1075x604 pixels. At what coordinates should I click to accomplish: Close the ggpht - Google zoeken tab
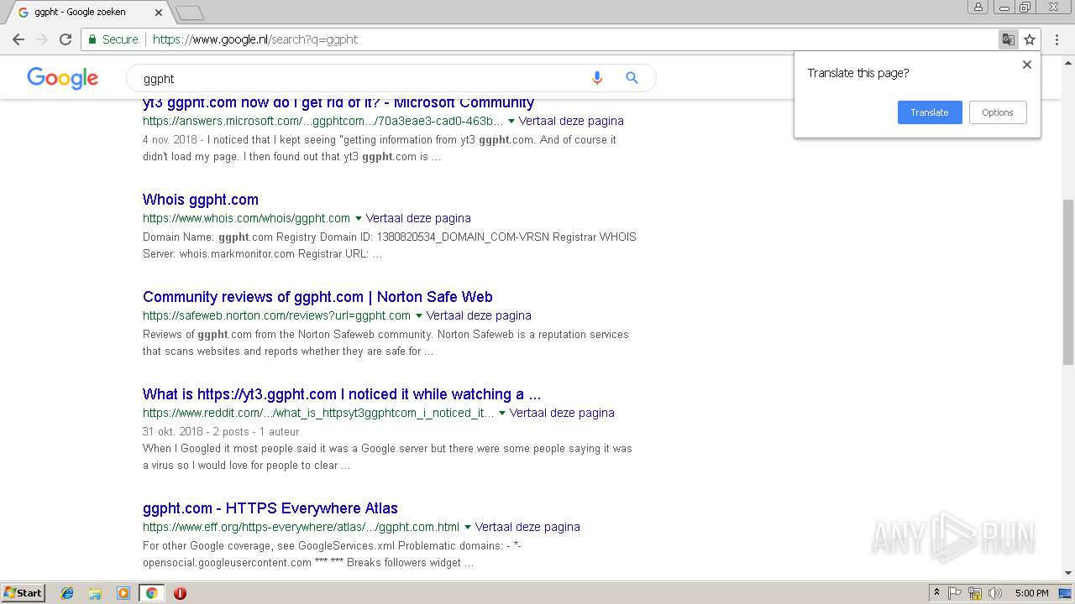159,13
